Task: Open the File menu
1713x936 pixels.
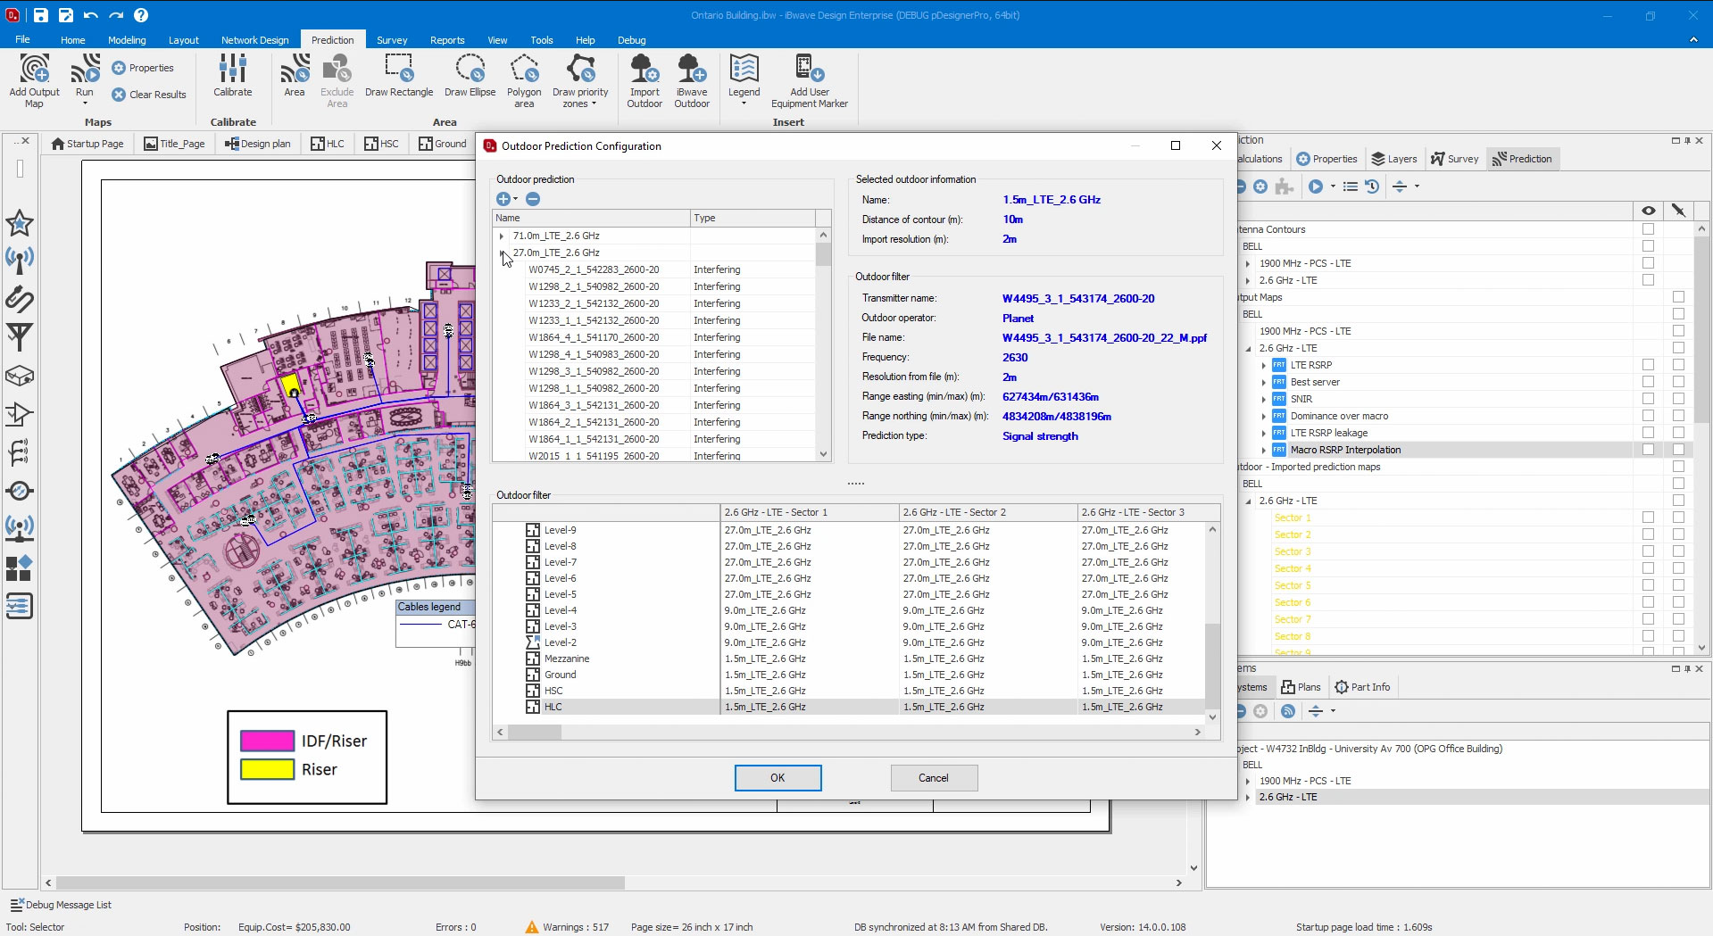Action: (22, 40)
